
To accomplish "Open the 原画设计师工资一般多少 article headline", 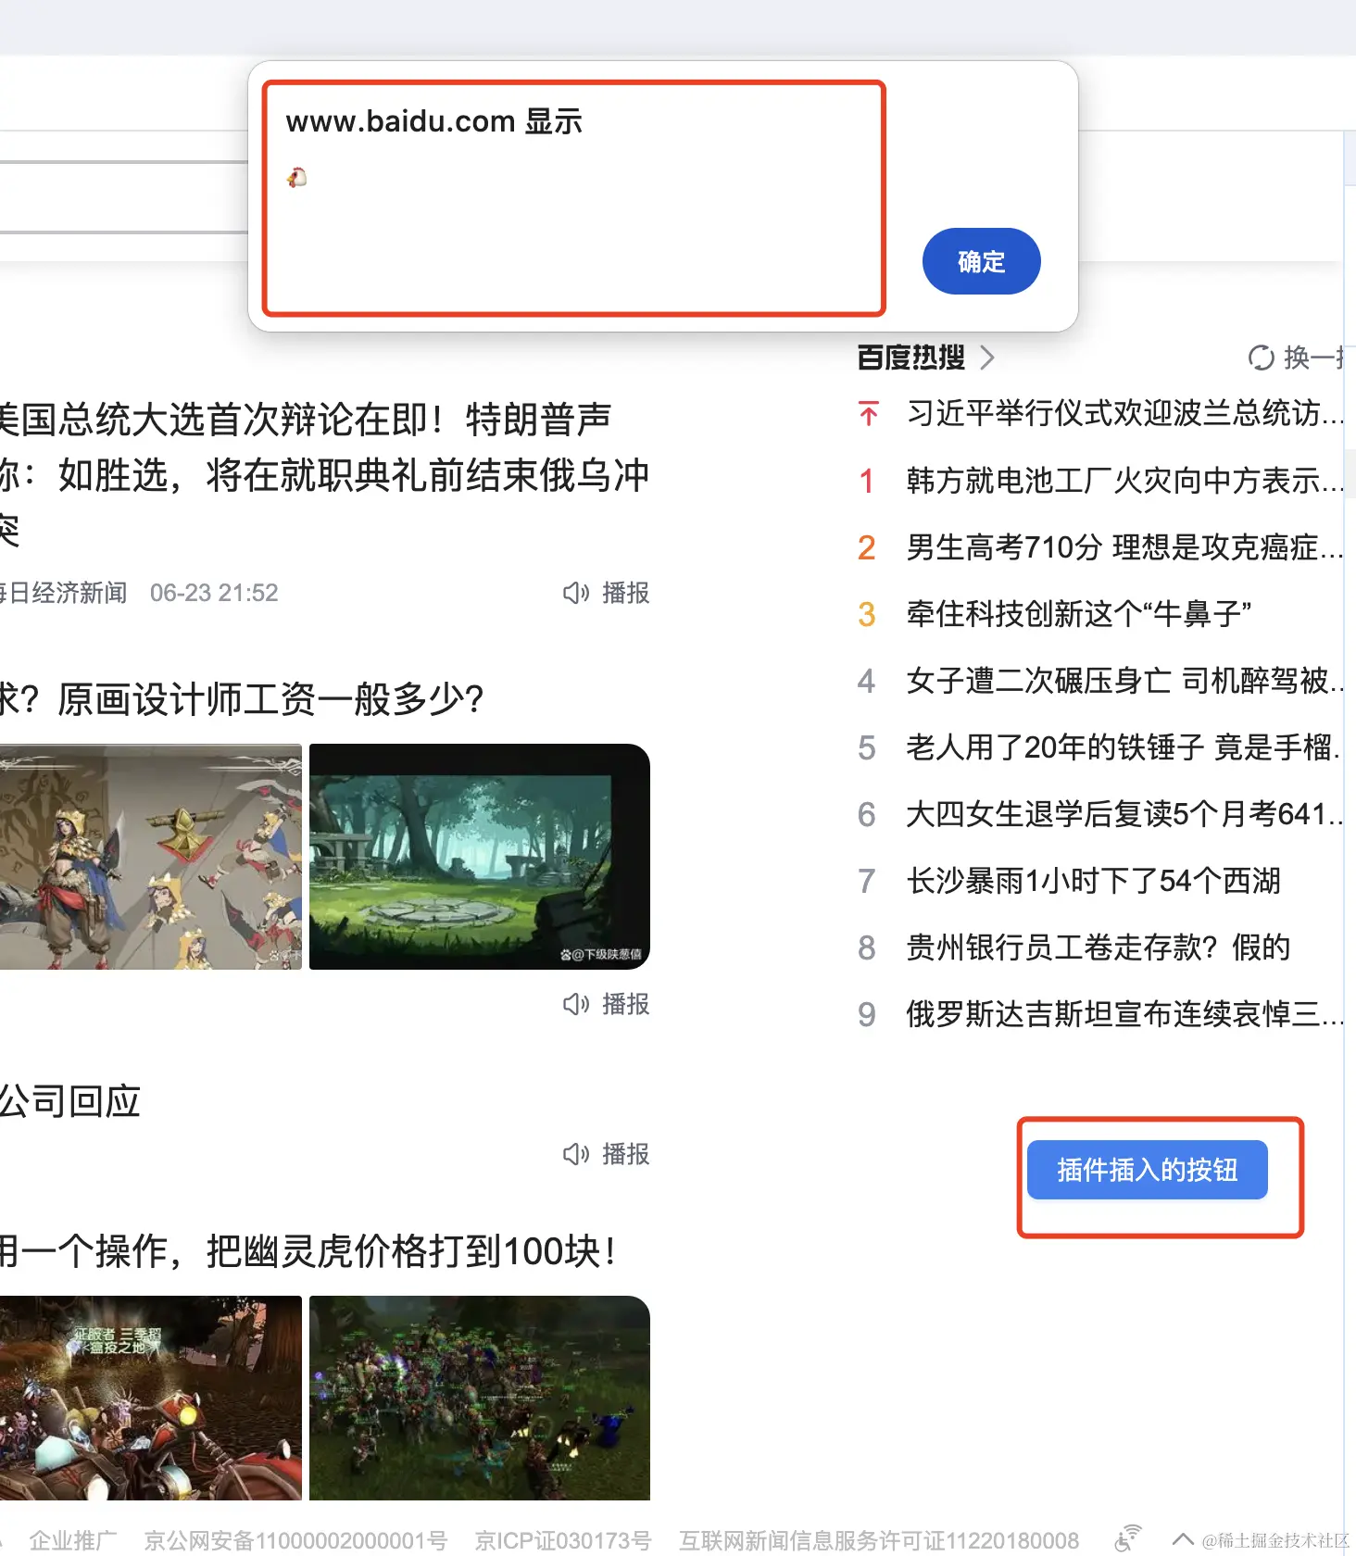I will [242, 699].
